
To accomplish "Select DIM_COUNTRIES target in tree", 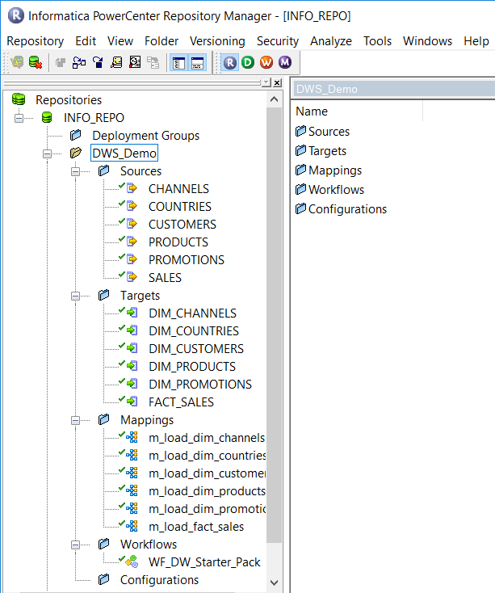I will (x=194, y=331).
